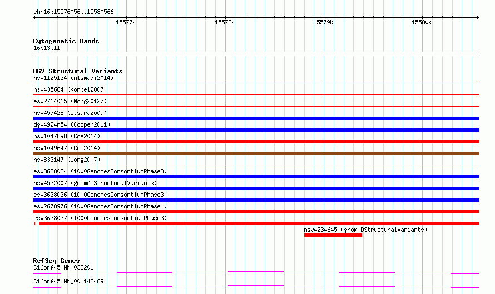Select the 16p13.11 cytogenetic band label
The width and height of the screenshot is (495, 294).
[x=47, y=48]
